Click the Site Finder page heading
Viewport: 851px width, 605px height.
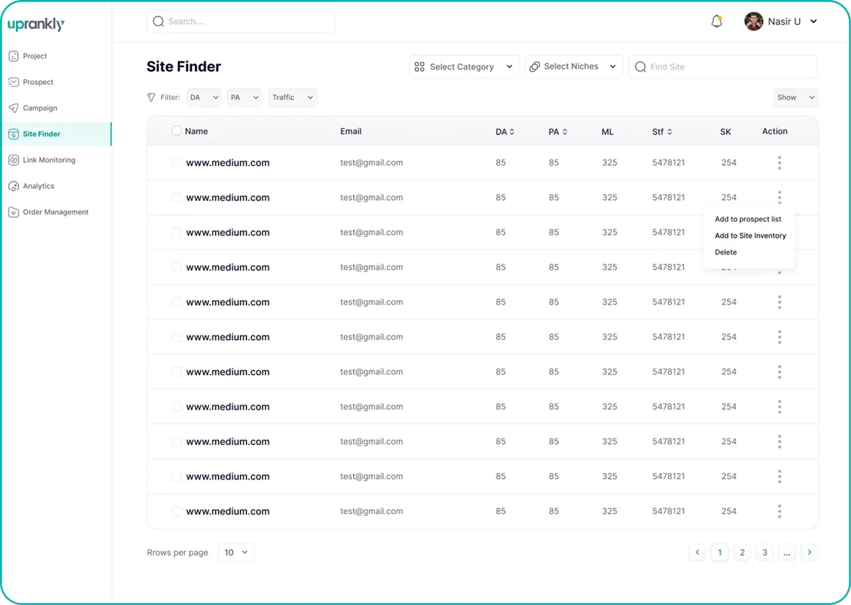point(183,66)
